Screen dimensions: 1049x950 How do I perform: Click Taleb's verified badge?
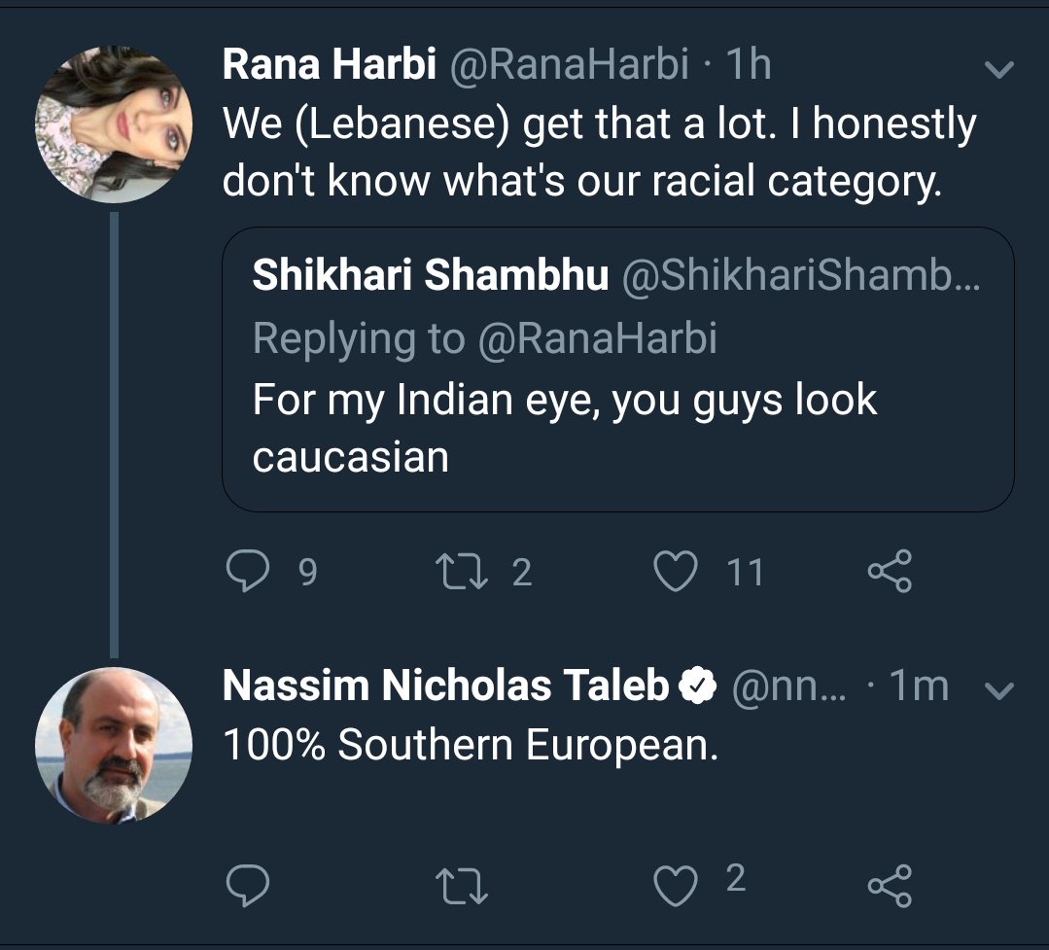(697, 687)
